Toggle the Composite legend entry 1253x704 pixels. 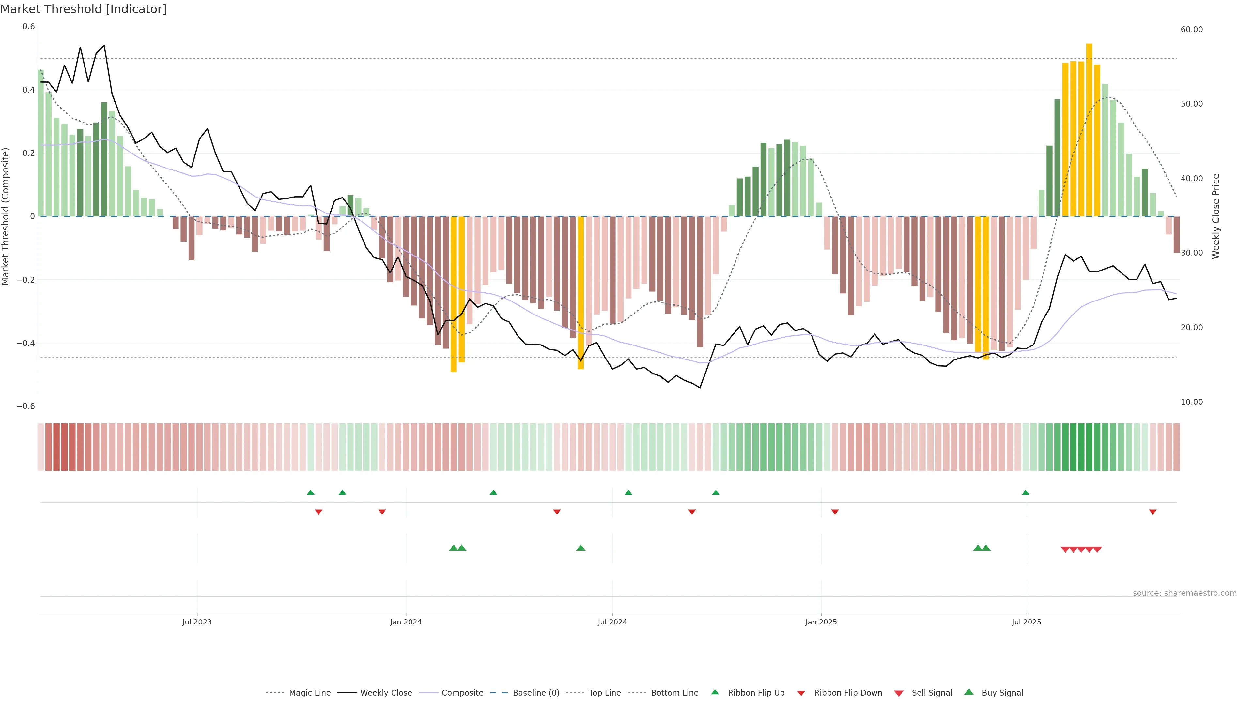coord(462,693)
